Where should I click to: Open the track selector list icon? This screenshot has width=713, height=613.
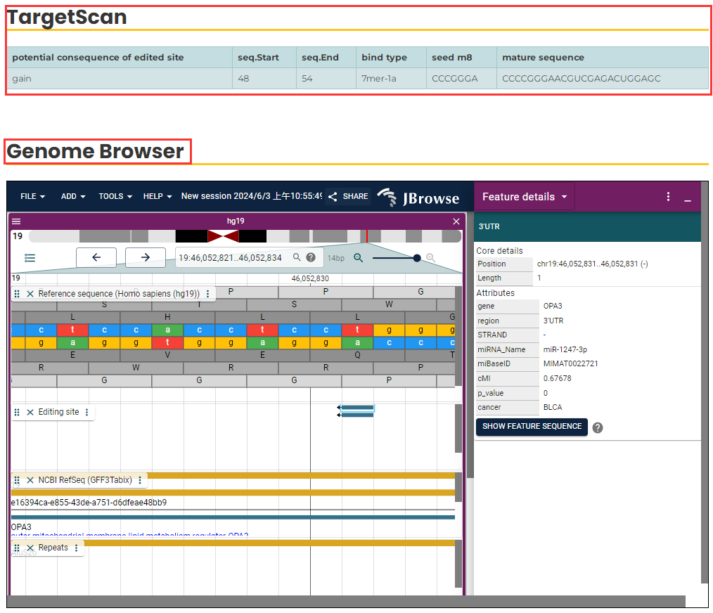tap(30, 258)
